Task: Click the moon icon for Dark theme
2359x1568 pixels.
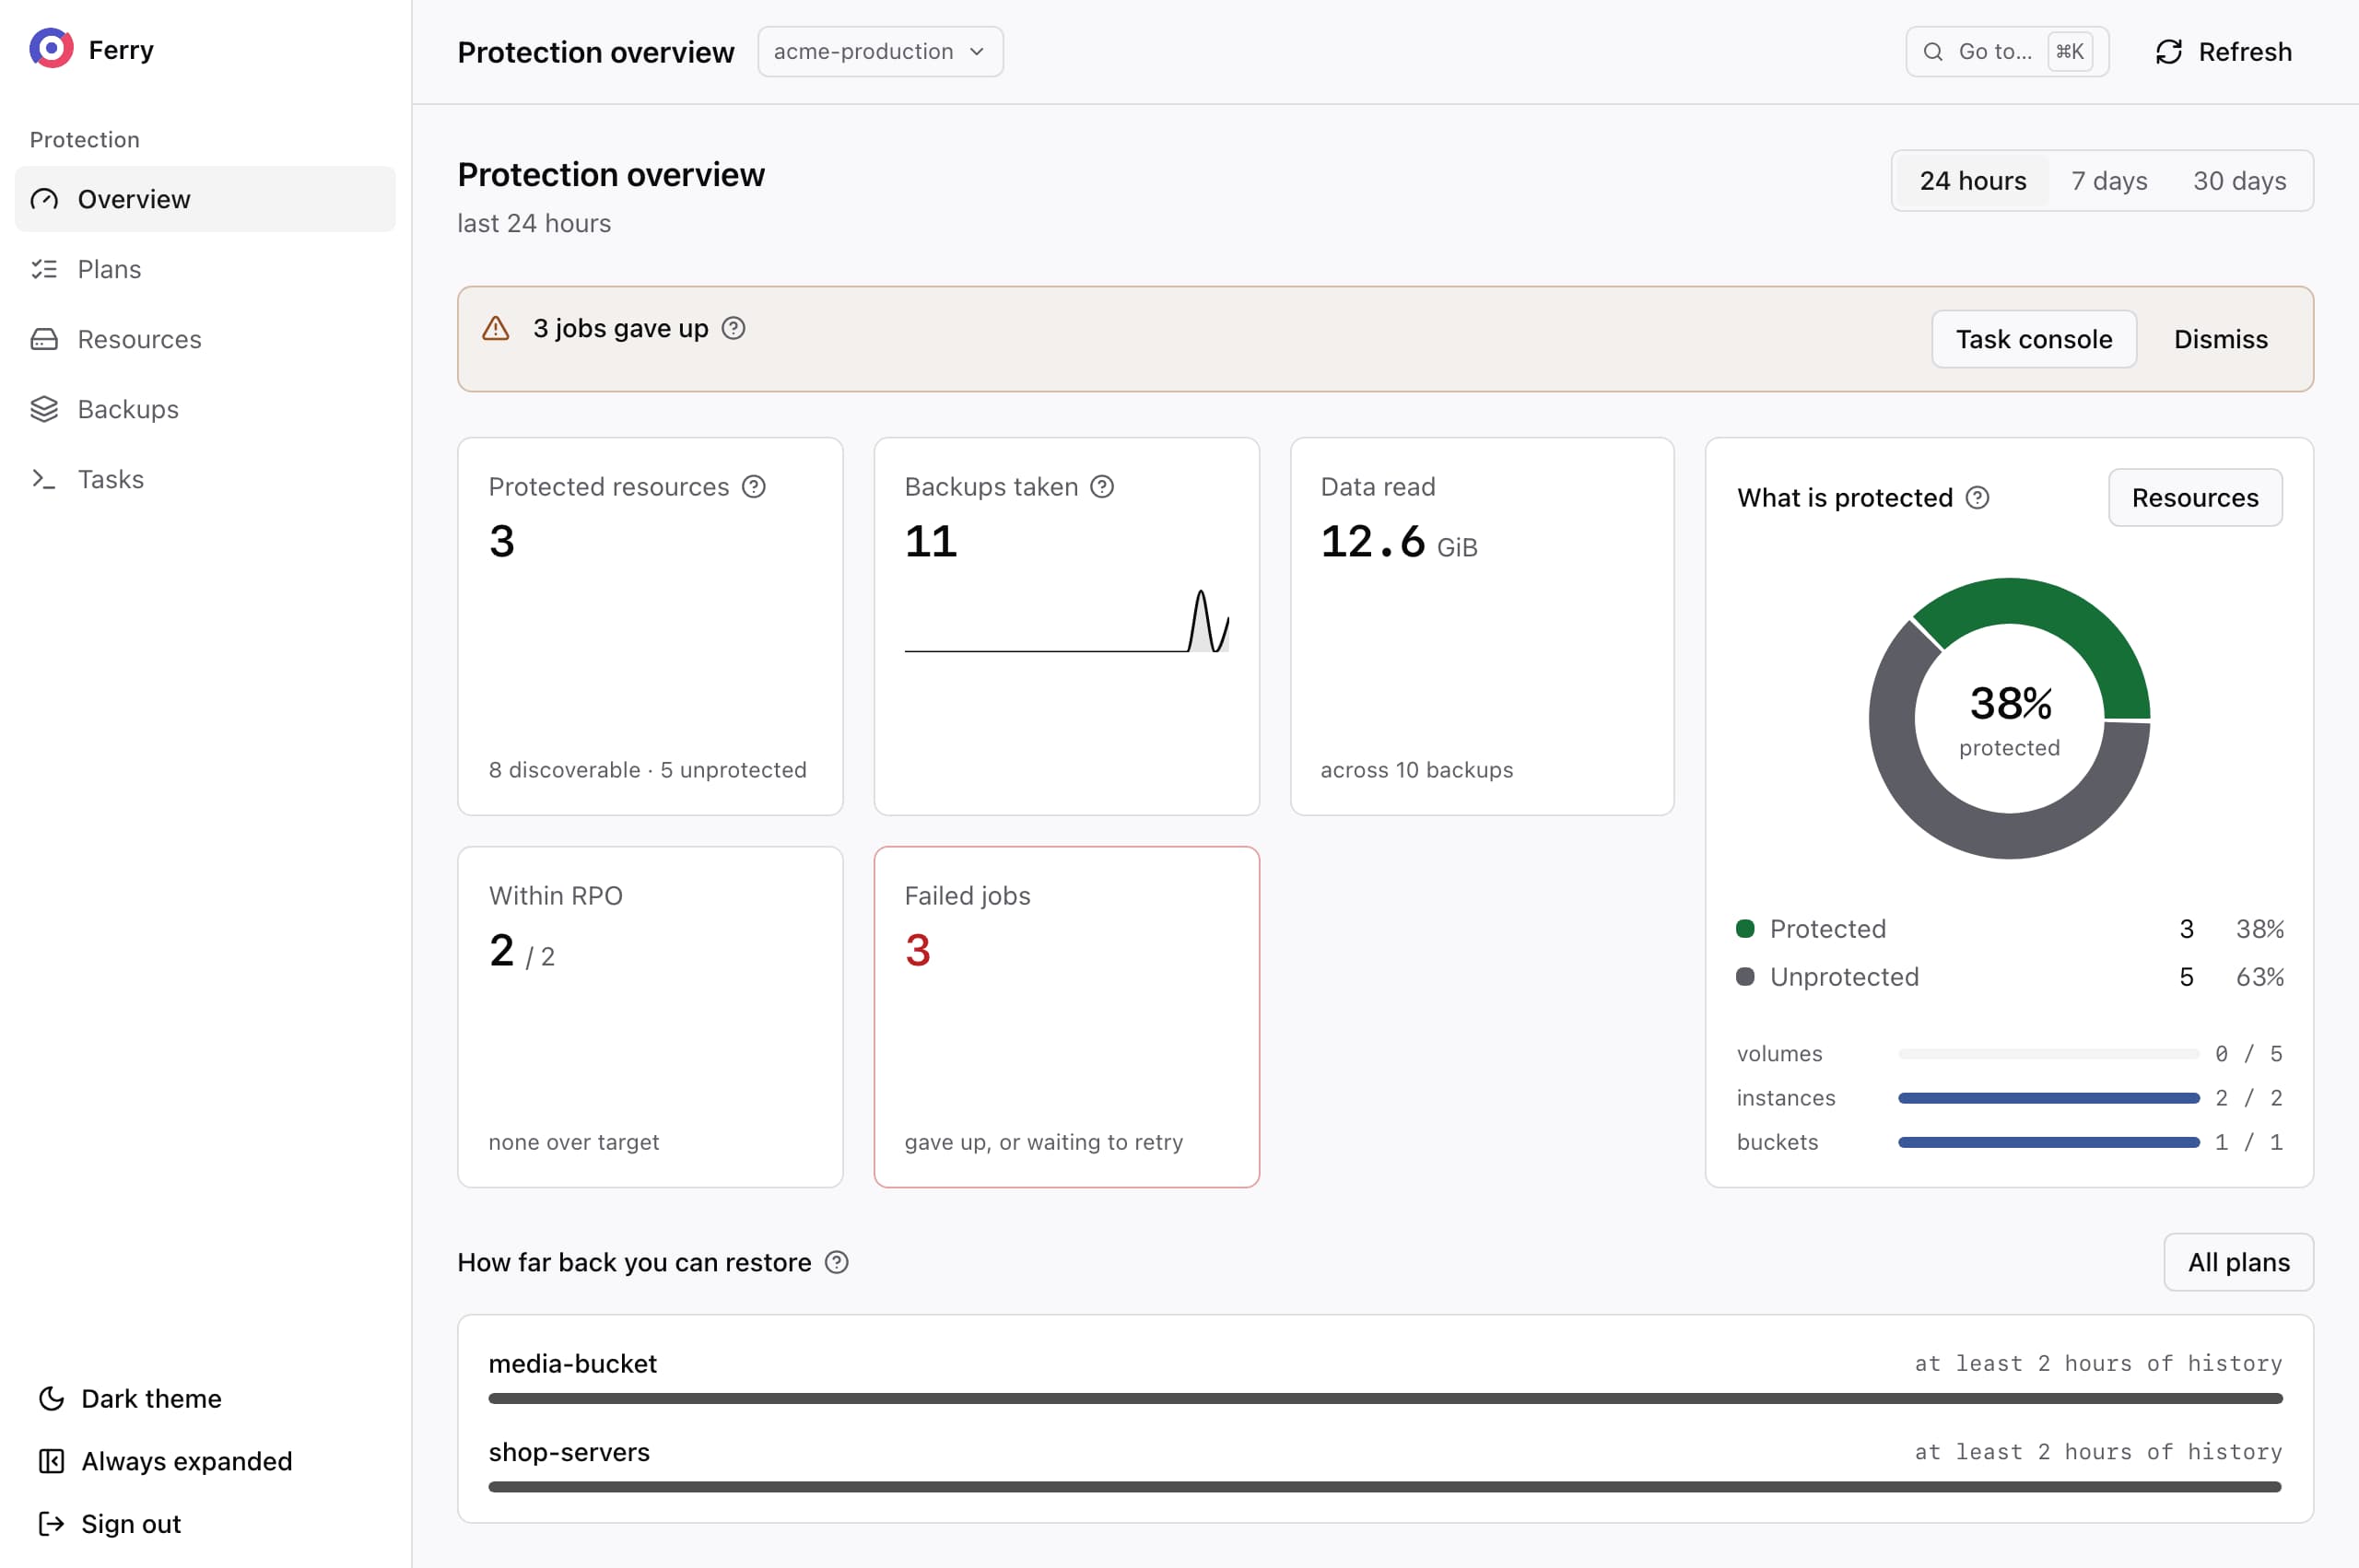Action: [51, 1399]
